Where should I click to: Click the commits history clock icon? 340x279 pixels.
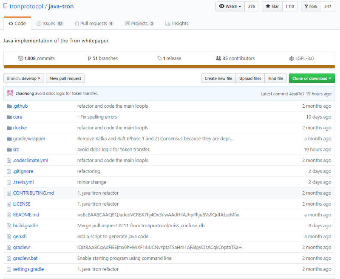click(20, 59)
